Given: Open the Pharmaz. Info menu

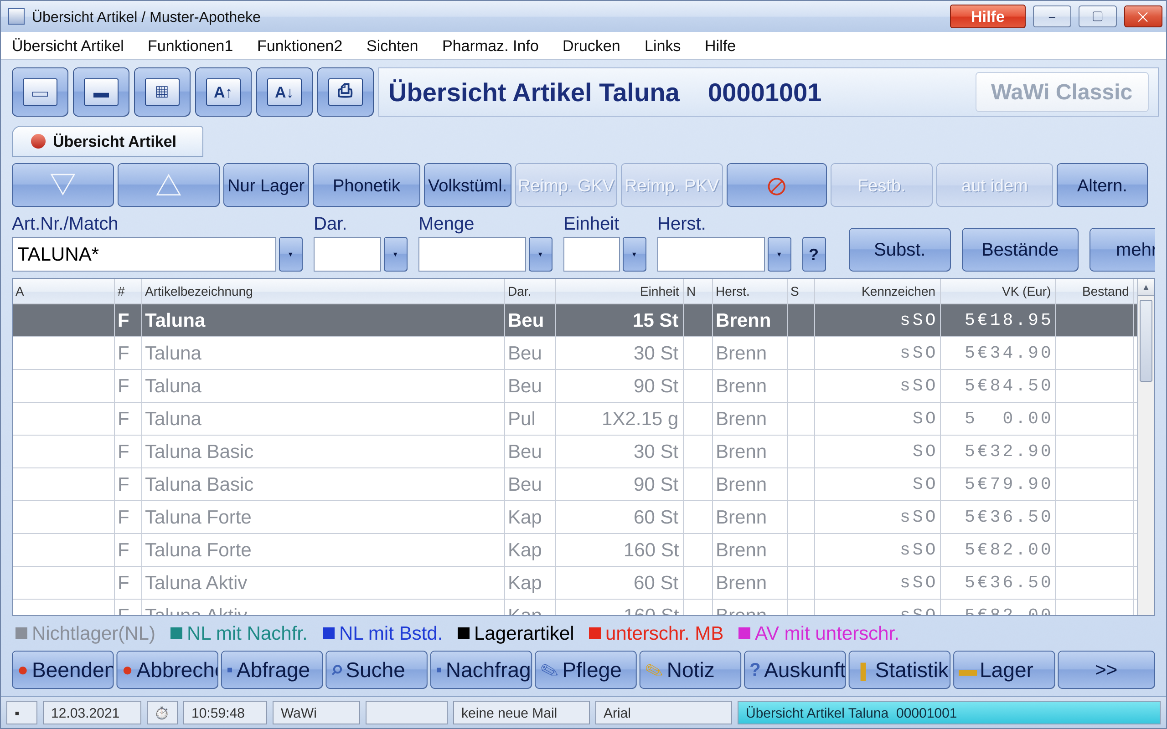Looking at the screenshot, I should tap(490, 46).
